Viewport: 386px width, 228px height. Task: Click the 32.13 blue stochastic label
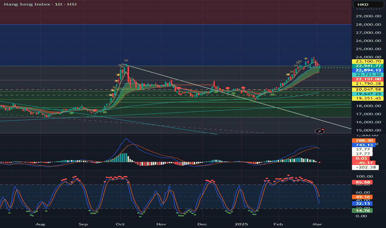click(362, 204)
